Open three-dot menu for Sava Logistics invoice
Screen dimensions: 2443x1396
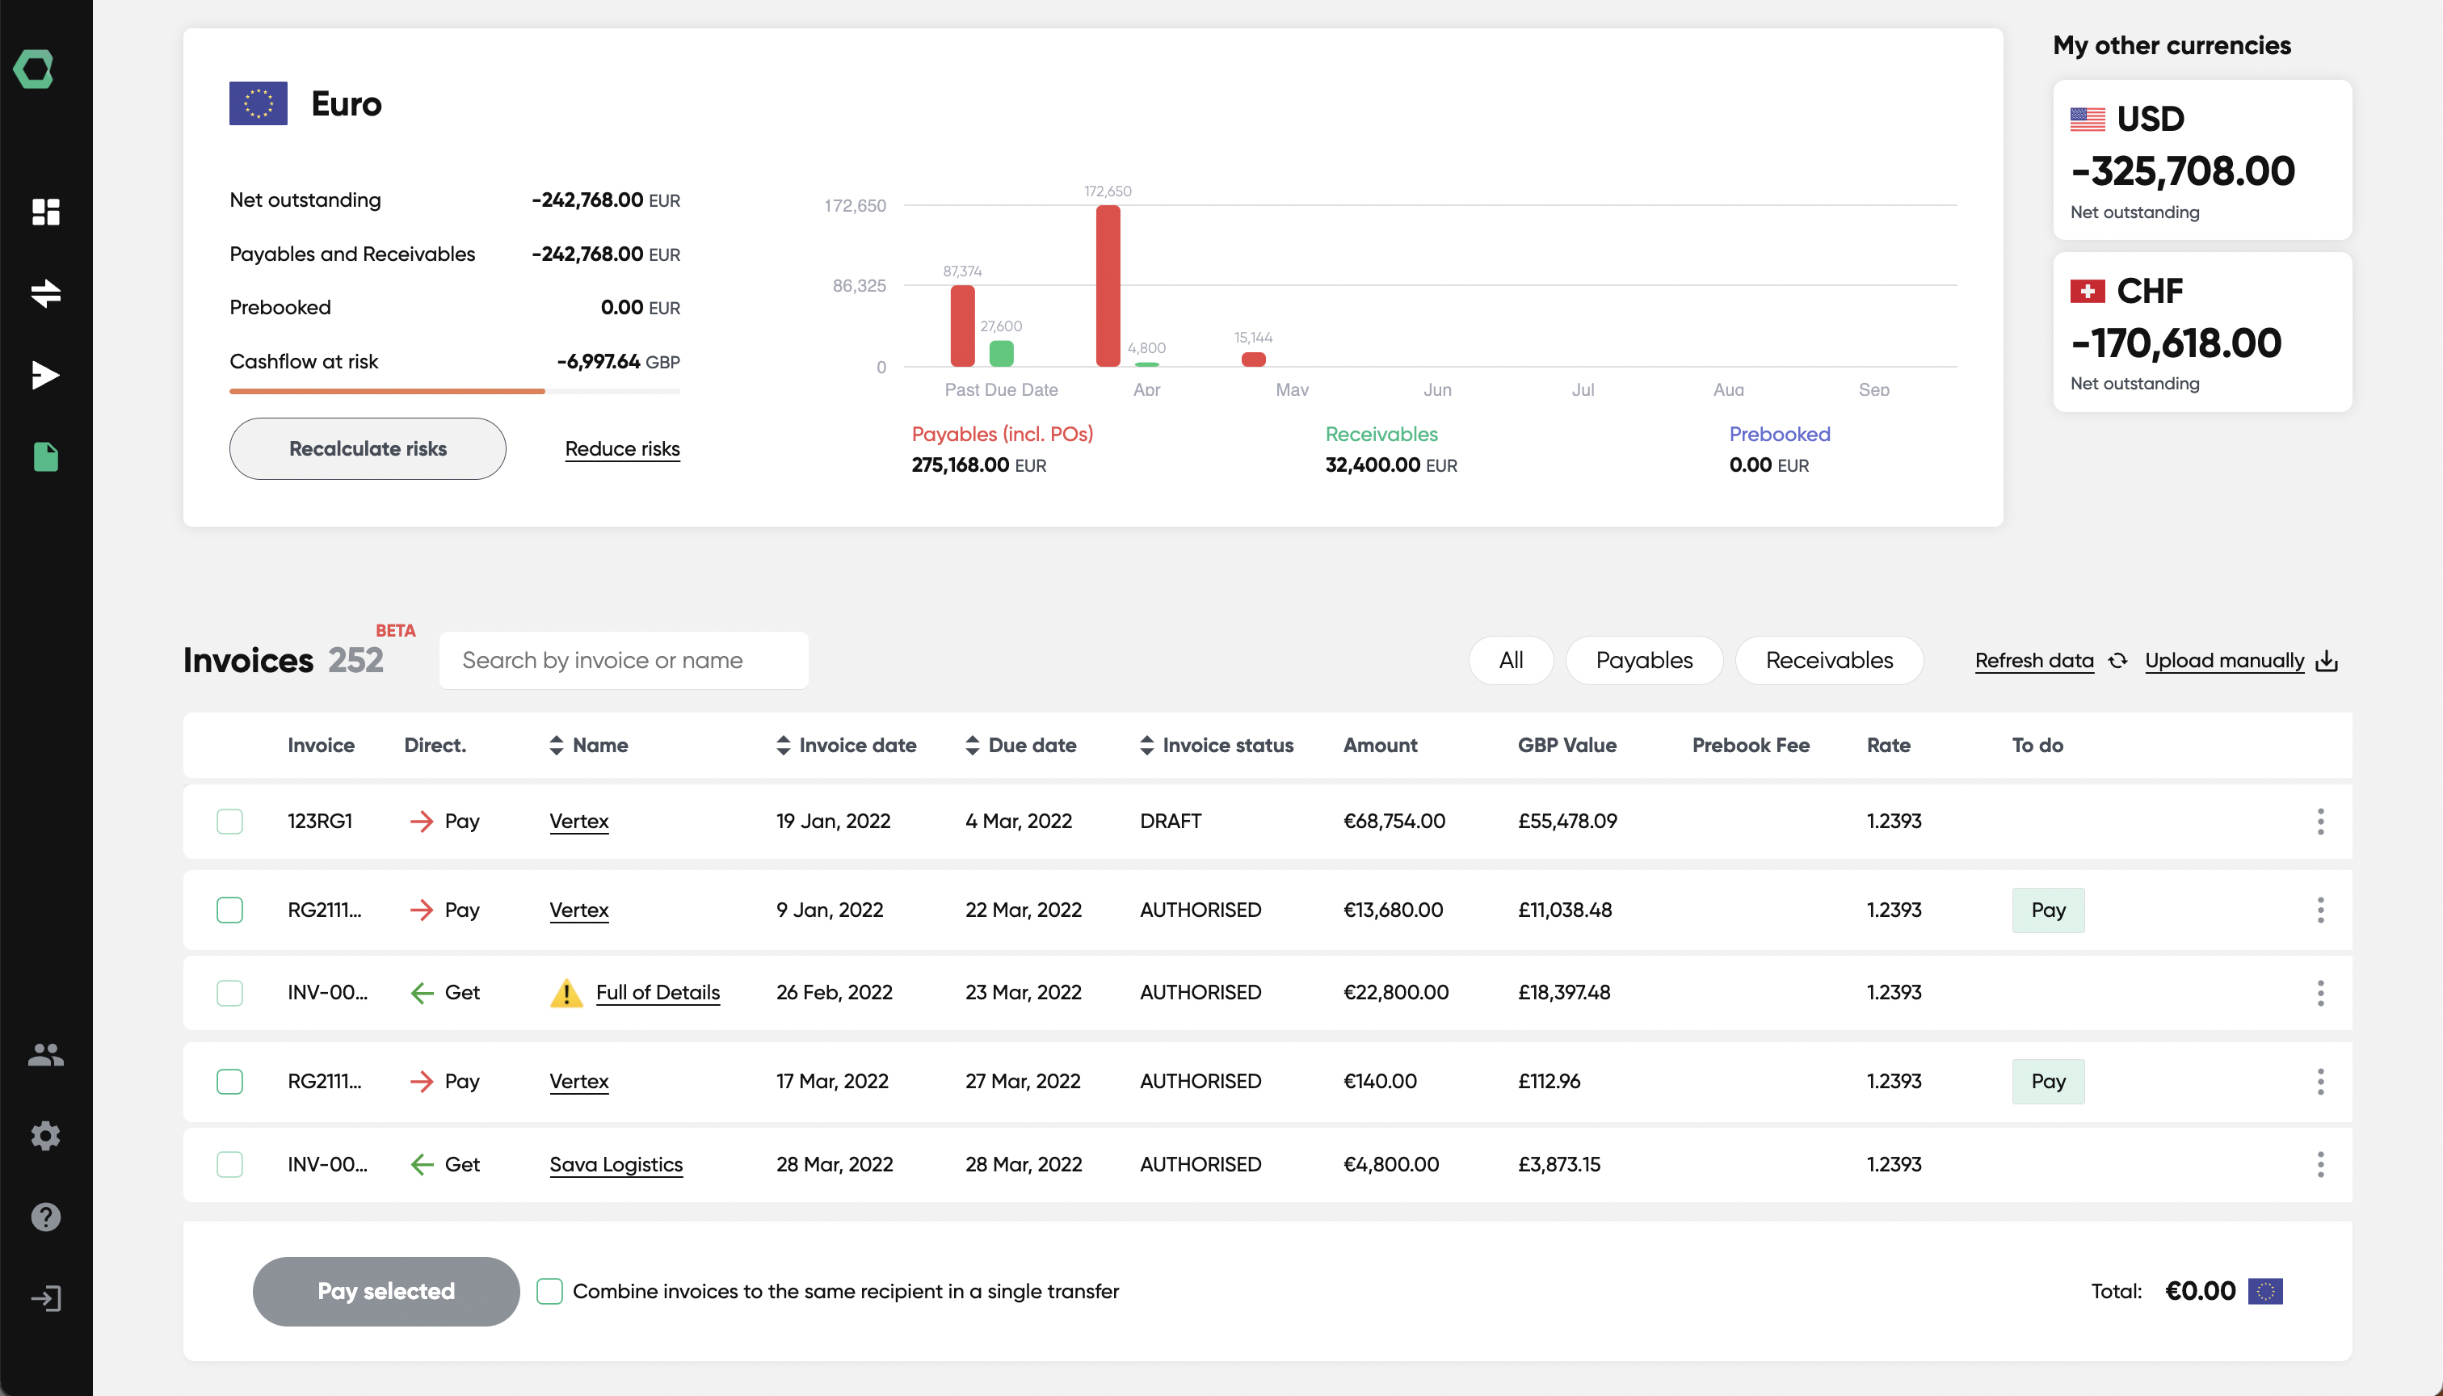(x=2320, y=1163)
